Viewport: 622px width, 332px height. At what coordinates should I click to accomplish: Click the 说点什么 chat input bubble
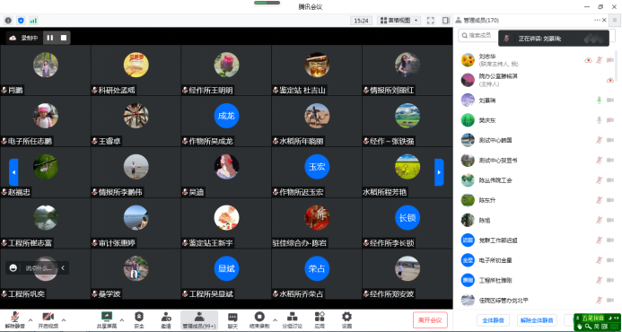[39, 267]
